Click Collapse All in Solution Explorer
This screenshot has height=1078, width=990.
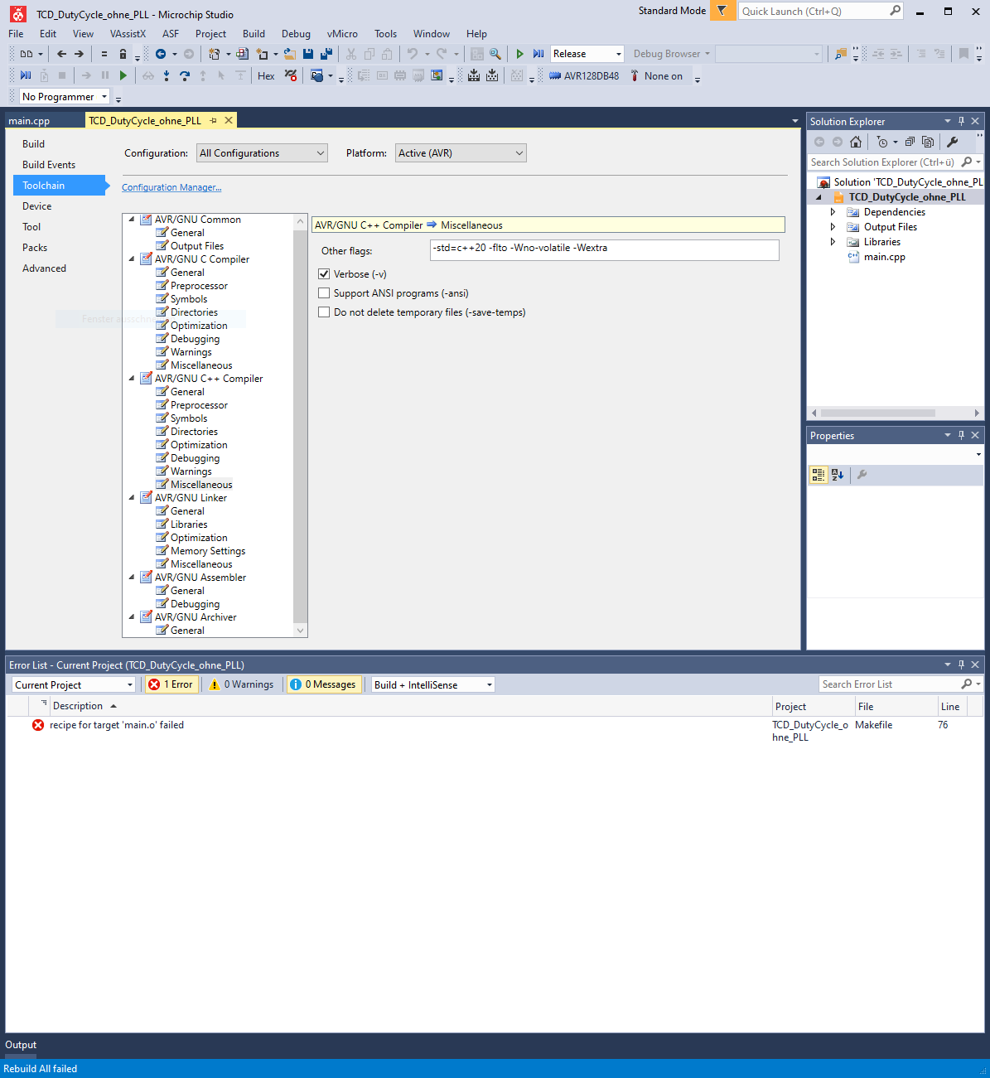[x=910, y=142]
